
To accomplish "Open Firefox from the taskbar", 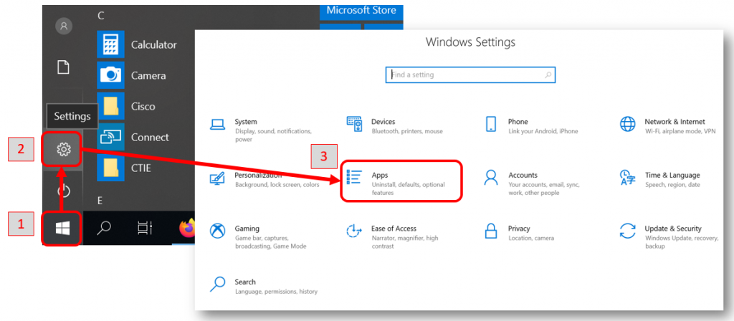I will (187, 229).
